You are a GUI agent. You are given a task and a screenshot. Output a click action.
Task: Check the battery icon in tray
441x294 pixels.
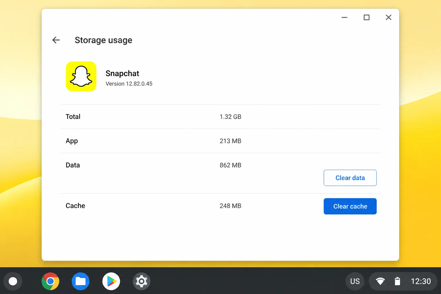[x=397, y=281]
